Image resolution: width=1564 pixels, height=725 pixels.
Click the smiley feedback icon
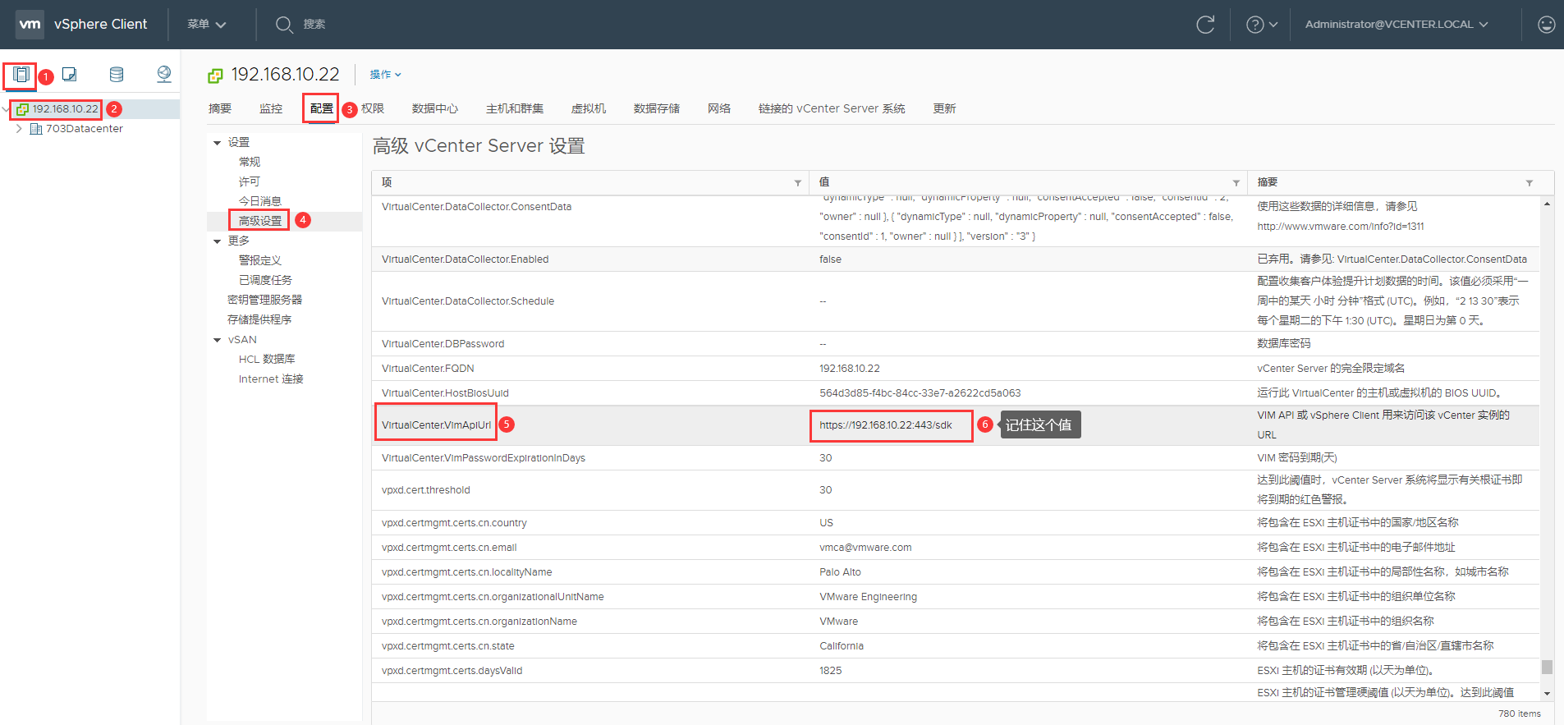point(1546,25)
